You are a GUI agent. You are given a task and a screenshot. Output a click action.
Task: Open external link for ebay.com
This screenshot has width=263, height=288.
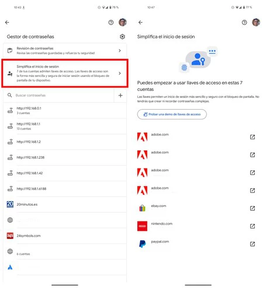(252, 208)
